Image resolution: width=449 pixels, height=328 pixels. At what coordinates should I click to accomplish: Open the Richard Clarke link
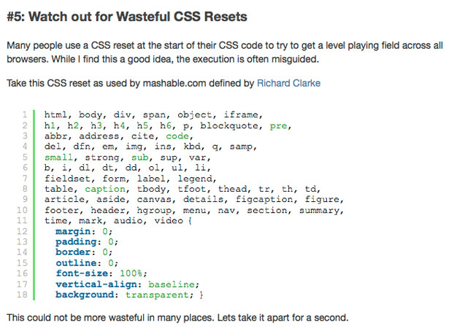(288, 83)
